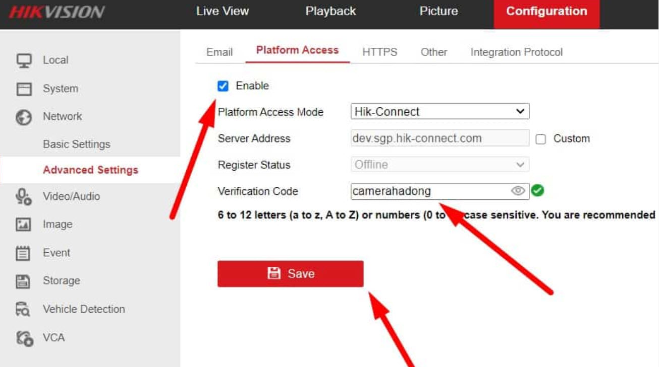Open VCA settings in sidebar
This screenshot has width=659, height=367.
coord(53,337)
